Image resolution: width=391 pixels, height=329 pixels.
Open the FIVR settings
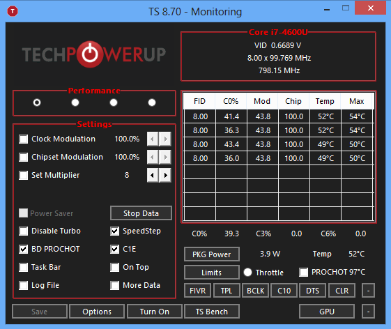pyautogui.click(x=197, y=291)
